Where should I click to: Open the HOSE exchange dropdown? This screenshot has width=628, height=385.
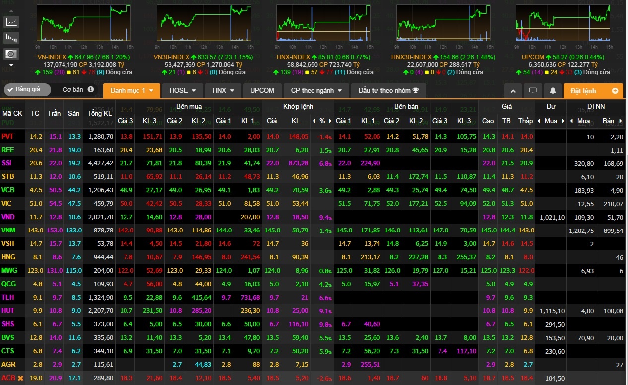[183, 91]
